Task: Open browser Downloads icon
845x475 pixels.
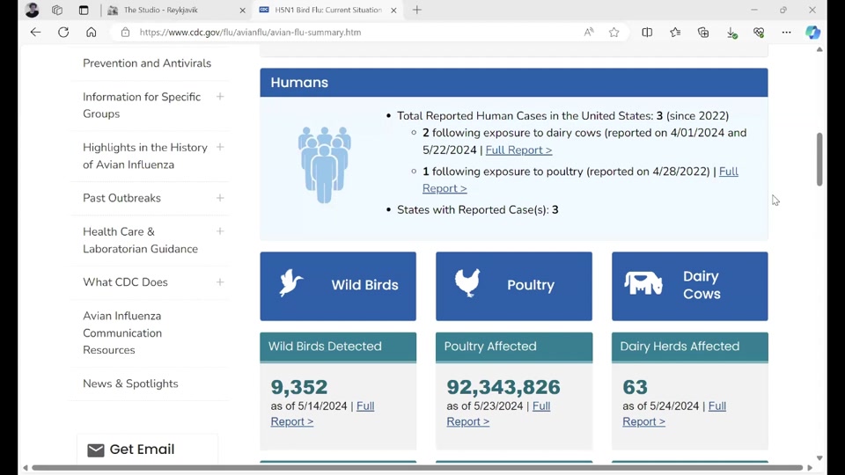Action: pos(731,33)
